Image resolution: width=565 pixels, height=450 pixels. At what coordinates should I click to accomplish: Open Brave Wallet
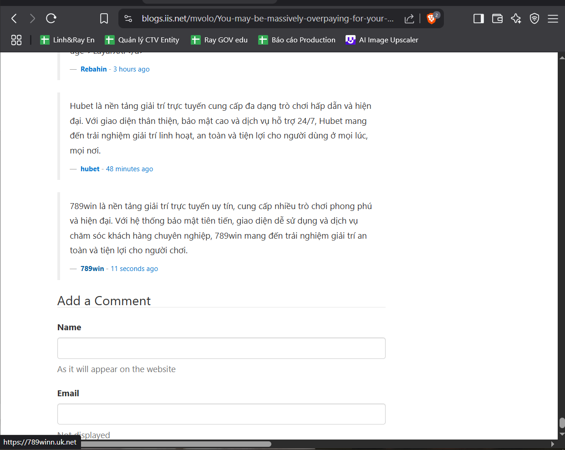(497, 19)
